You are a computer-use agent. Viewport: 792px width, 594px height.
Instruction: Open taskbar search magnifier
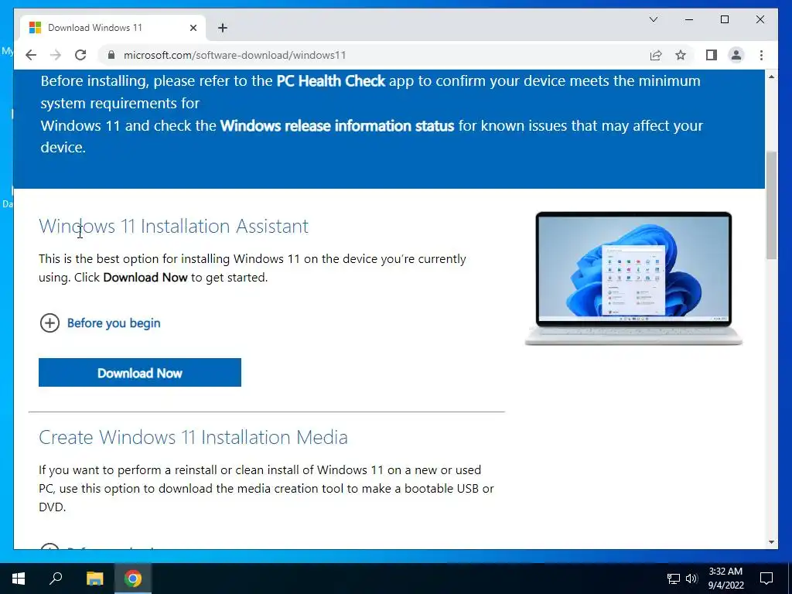pyautogui.click(x=56, y=579)
